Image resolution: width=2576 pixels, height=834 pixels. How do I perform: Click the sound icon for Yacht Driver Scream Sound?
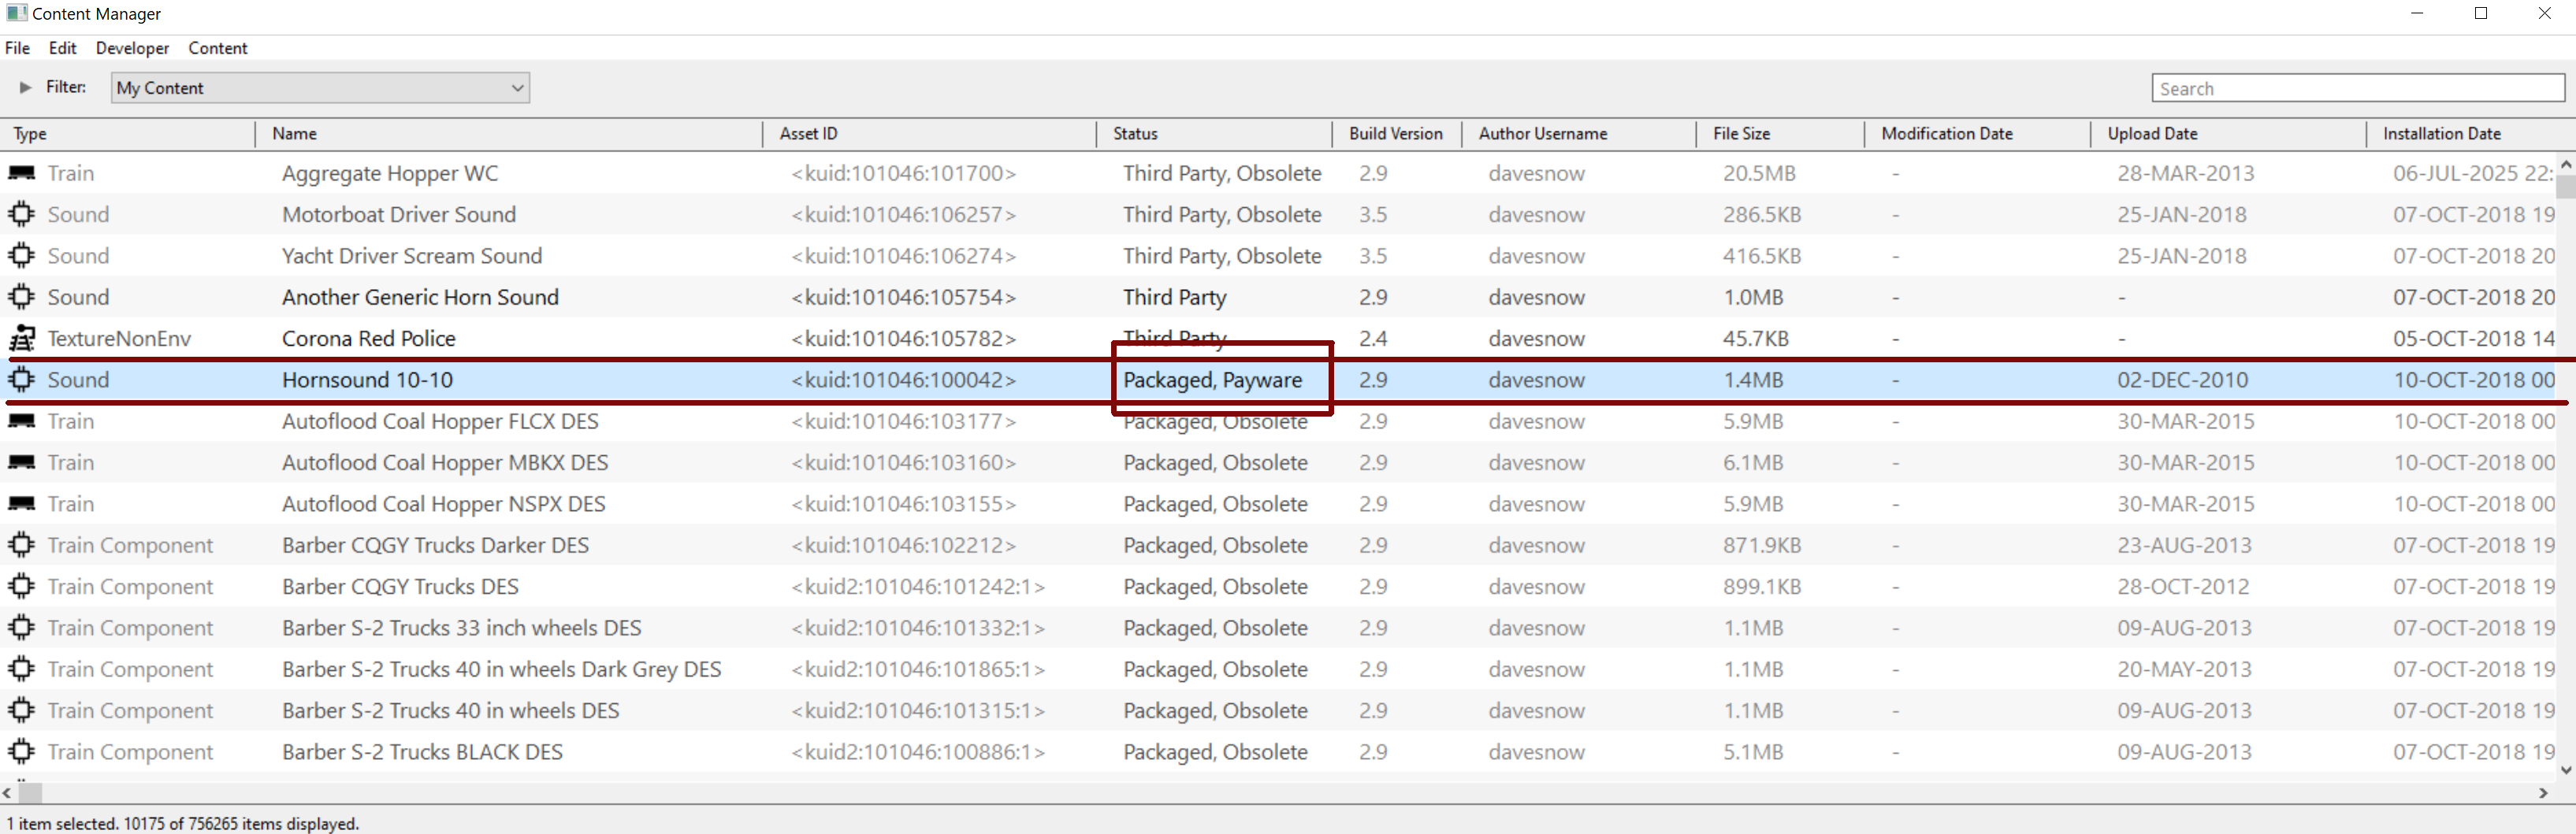pos(21,256)
